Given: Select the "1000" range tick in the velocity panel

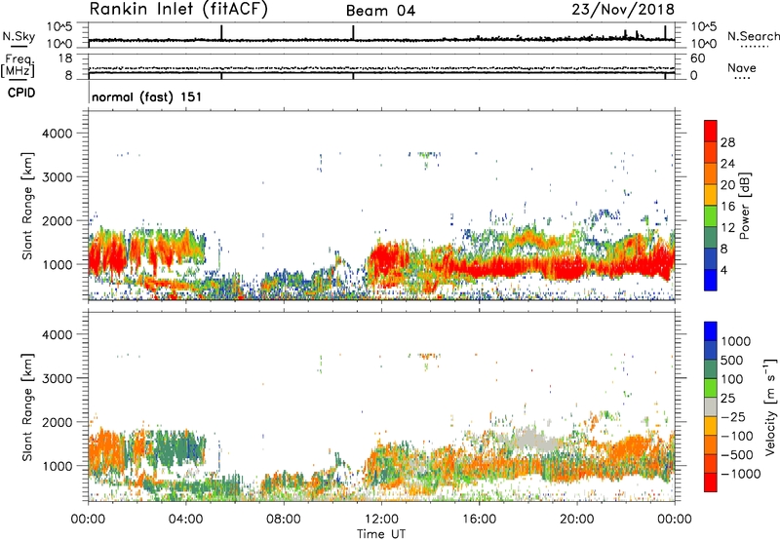Looking at the screenshot, I should [58, 466].
